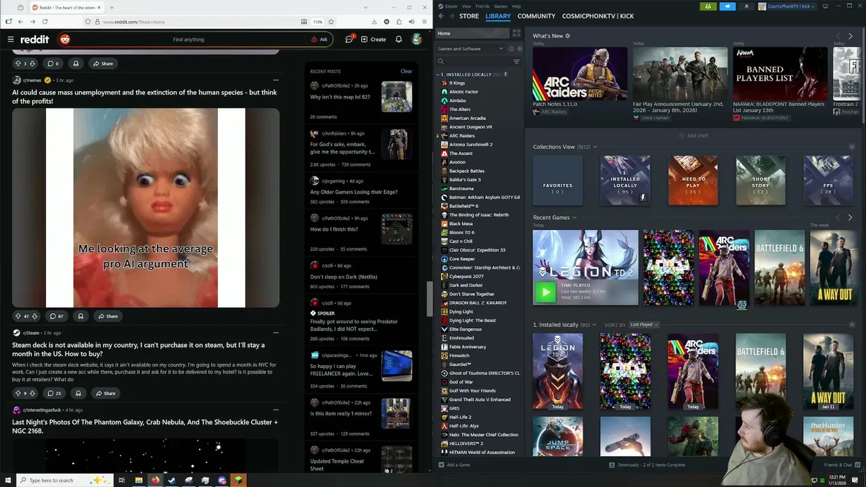Open options menu for the r/Steam post
Screen dimensions: 866x487
tap(275, 333)
